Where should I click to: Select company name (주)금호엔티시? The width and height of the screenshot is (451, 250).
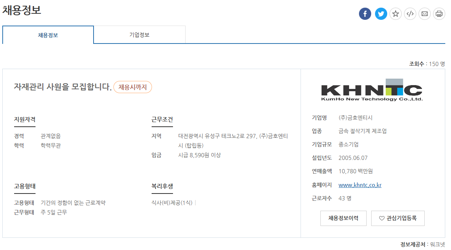pos(356,118)
